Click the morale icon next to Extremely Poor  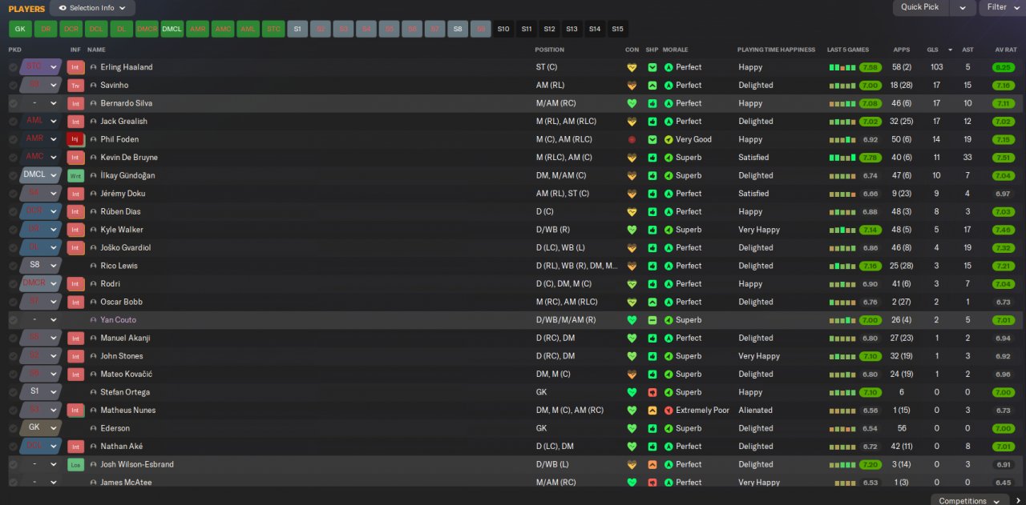(x=669, y=411)
